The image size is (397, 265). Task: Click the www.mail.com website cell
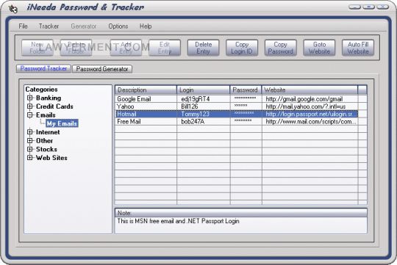coord(311,122)
